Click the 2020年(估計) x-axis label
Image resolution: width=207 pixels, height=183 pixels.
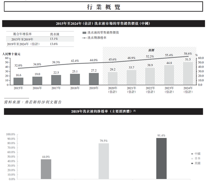[x=113, y=90]
